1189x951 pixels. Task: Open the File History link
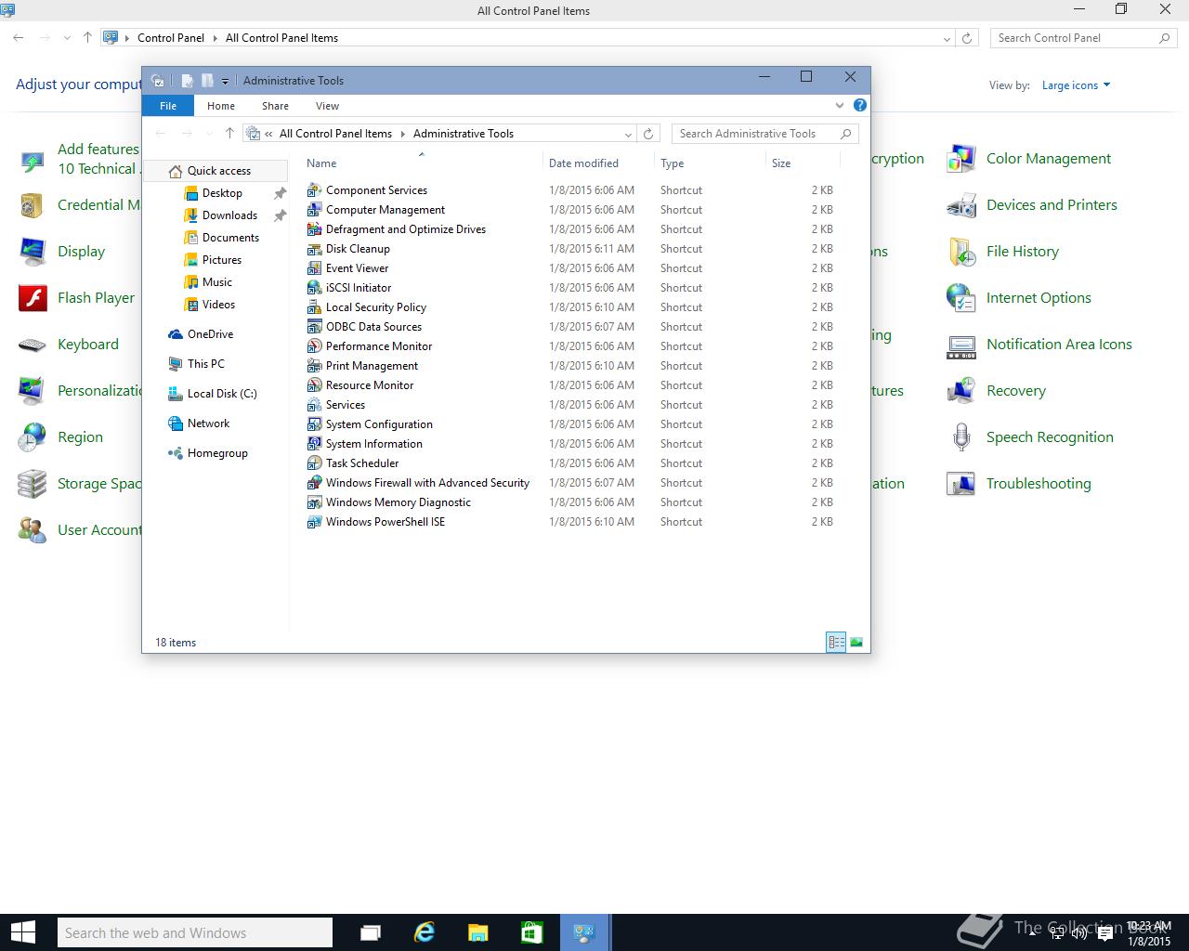coord(1023,252)
